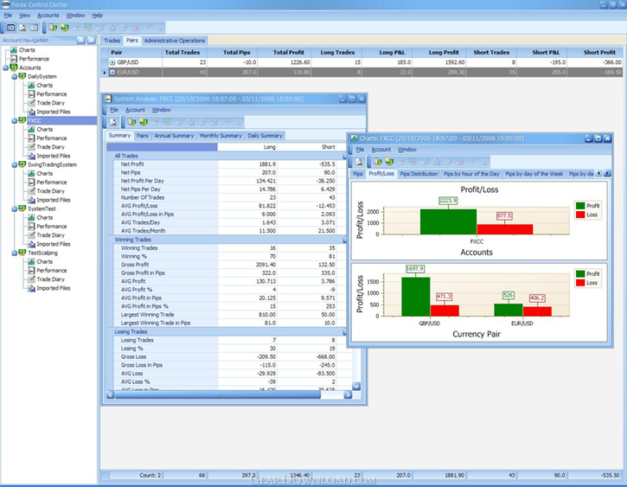The image size is (627, 487).
Task: Open Trade Diary under TestScalping
Action: pos(50,279)
